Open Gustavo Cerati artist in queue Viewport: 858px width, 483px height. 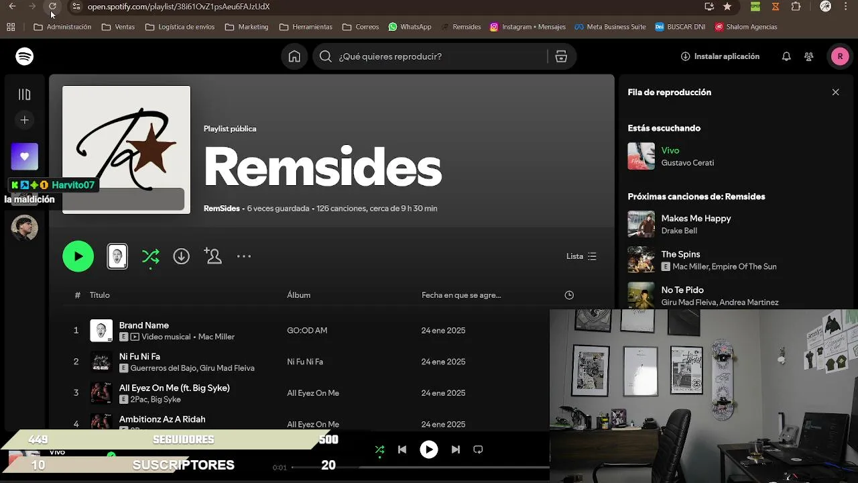[688, 163]
